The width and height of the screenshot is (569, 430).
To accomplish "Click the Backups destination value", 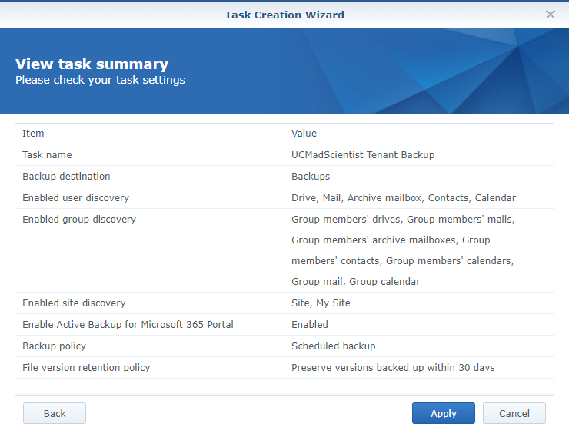I will 311,177.
